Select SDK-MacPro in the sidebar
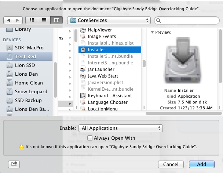 tap(26, 48)
